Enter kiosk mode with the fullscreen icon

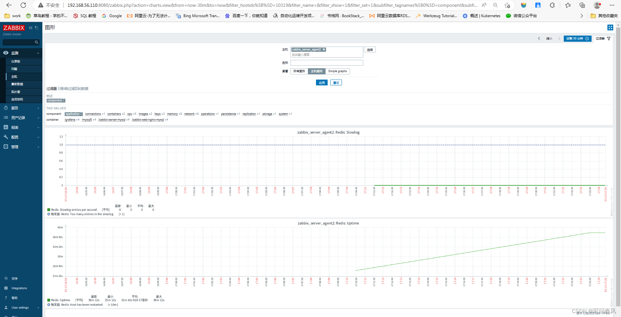610,27
